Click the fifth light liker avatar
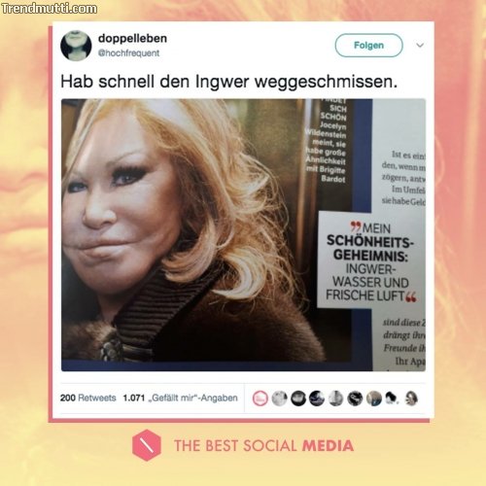 336,399
